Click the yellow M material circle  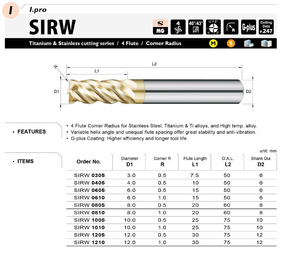point(213,43)
